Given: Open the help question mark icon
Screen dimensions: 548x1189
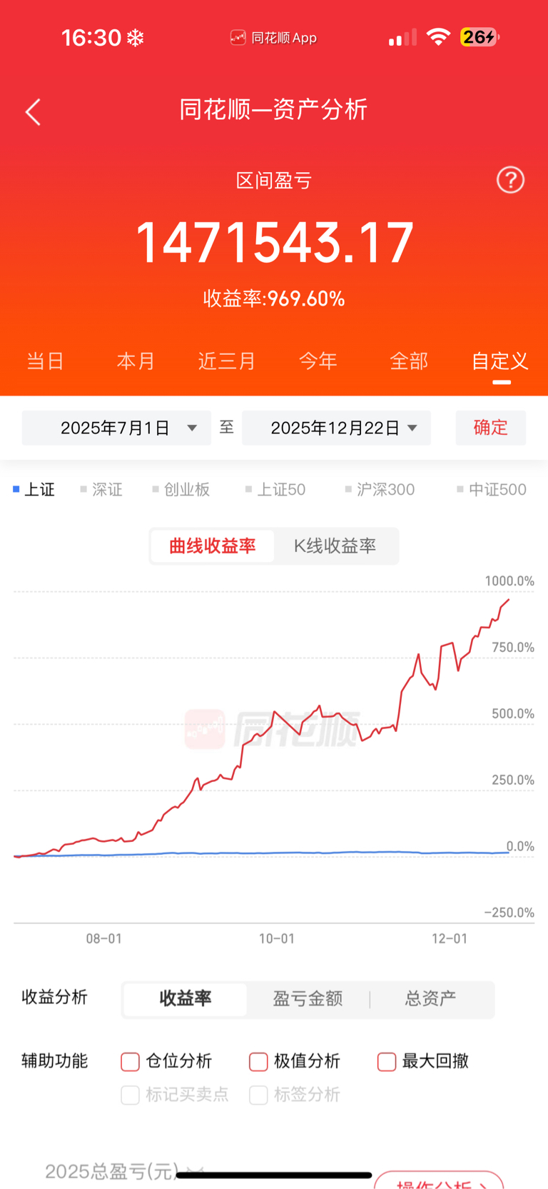Looking at the screenshot, I should click(x=510, y=180).
